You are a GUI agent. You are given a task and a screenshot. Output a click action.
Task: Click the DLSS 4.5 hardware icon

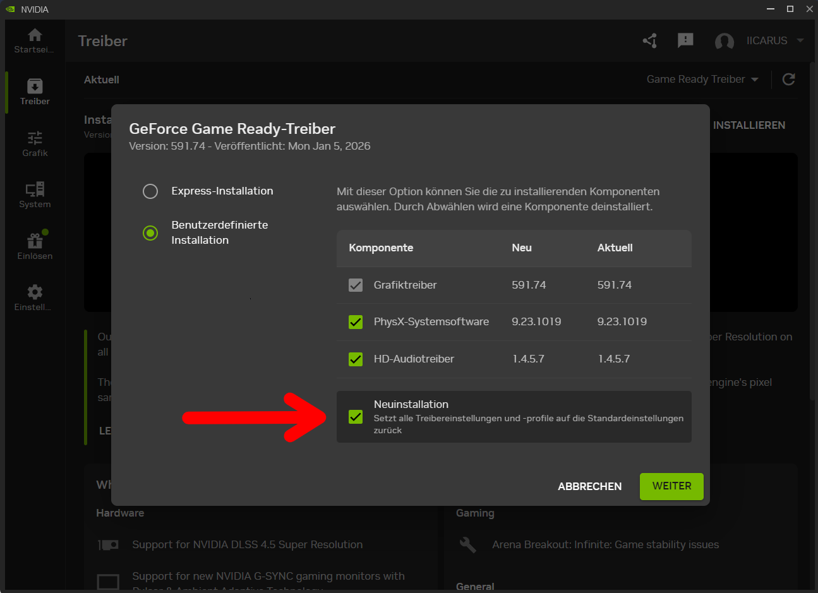pyautogui.click(x=108, y=544)
